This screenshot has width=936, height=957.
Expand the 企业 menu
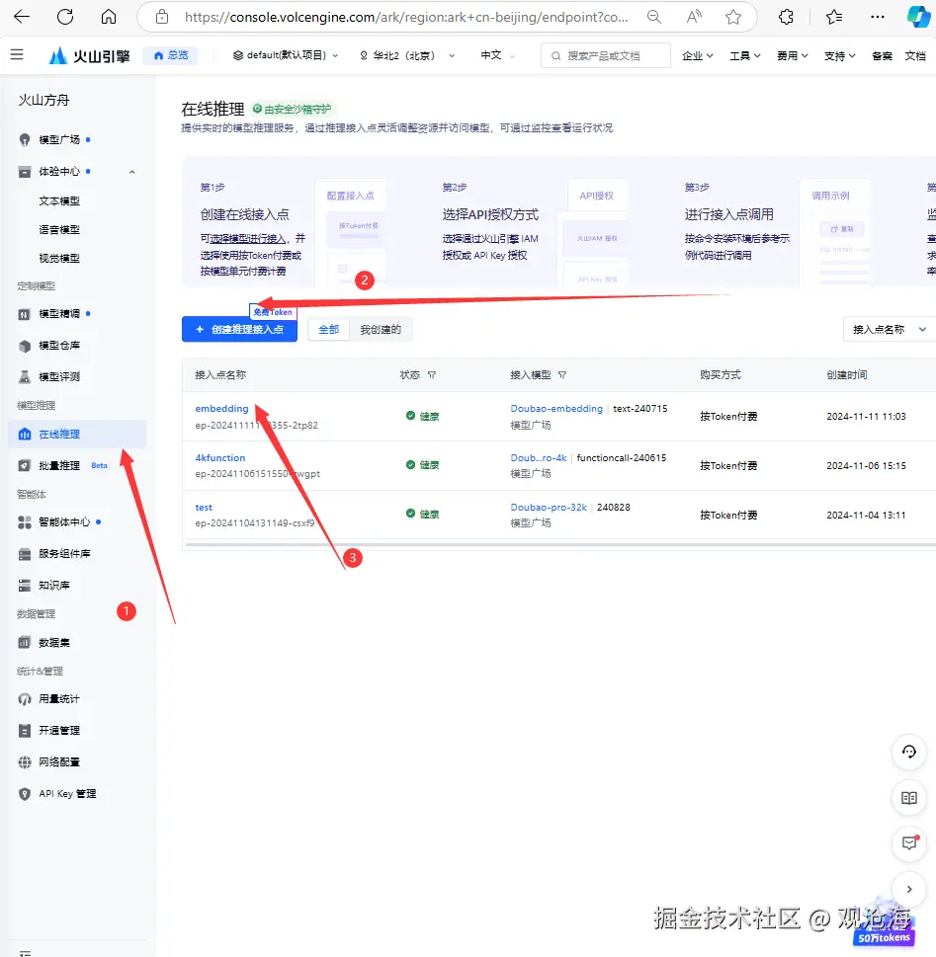pos(697,55)
